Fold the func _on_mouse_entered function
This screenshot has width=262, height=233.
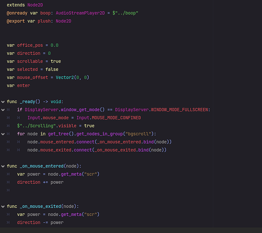3,166
